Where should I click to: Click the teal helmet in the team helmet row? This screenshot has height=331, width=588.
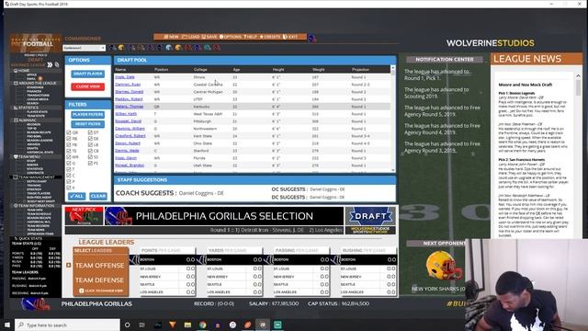click(207, 48)
